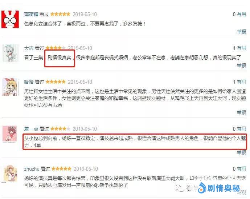Click 举报 under 大志's review

241,65
